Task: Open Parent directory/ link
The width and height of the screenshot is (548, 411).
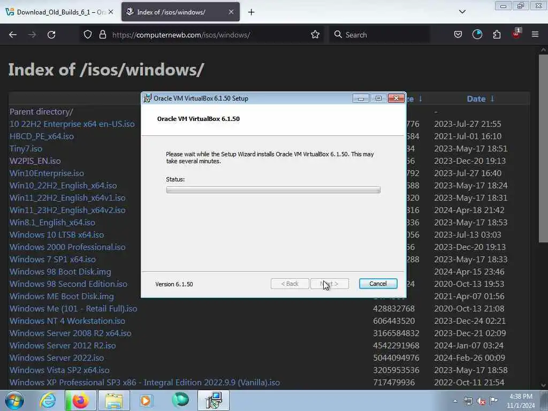Action: pos(41,111)
